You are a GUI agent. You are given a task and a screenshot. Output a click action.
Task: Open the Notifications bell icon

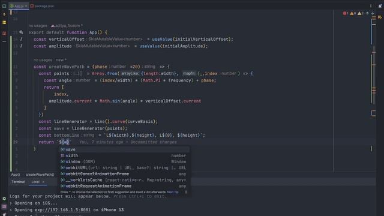coord(380,6)
